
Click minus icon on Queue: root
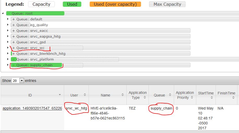pyautogui.click(x=9, y=14)
